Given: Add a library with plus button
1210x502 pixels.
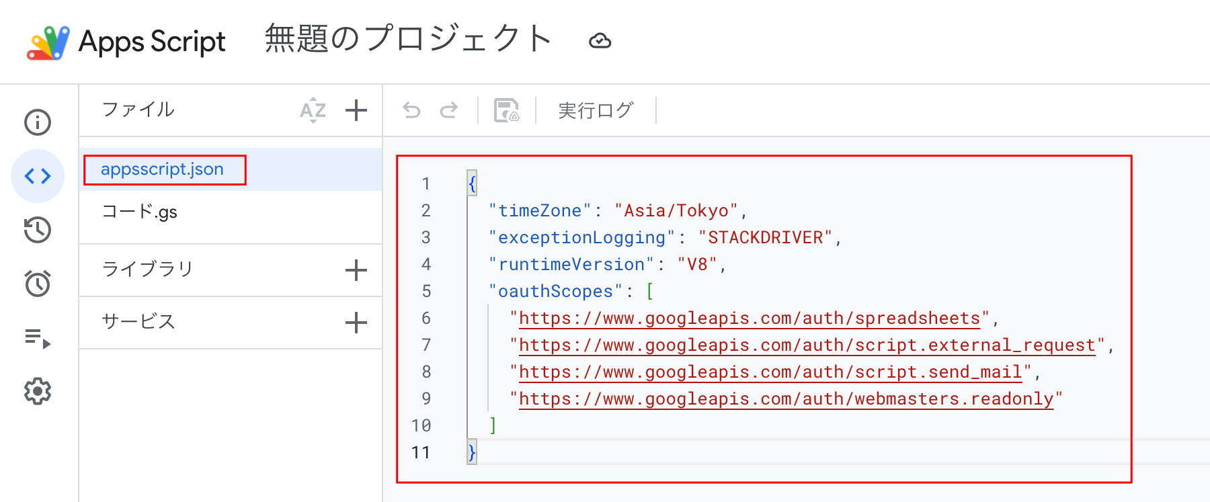Looking at the screenshot, I should [356, 270].
